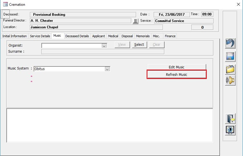Expand the Music System dropdown
Viewport: 243px width, 156px height.
[107, 69]
